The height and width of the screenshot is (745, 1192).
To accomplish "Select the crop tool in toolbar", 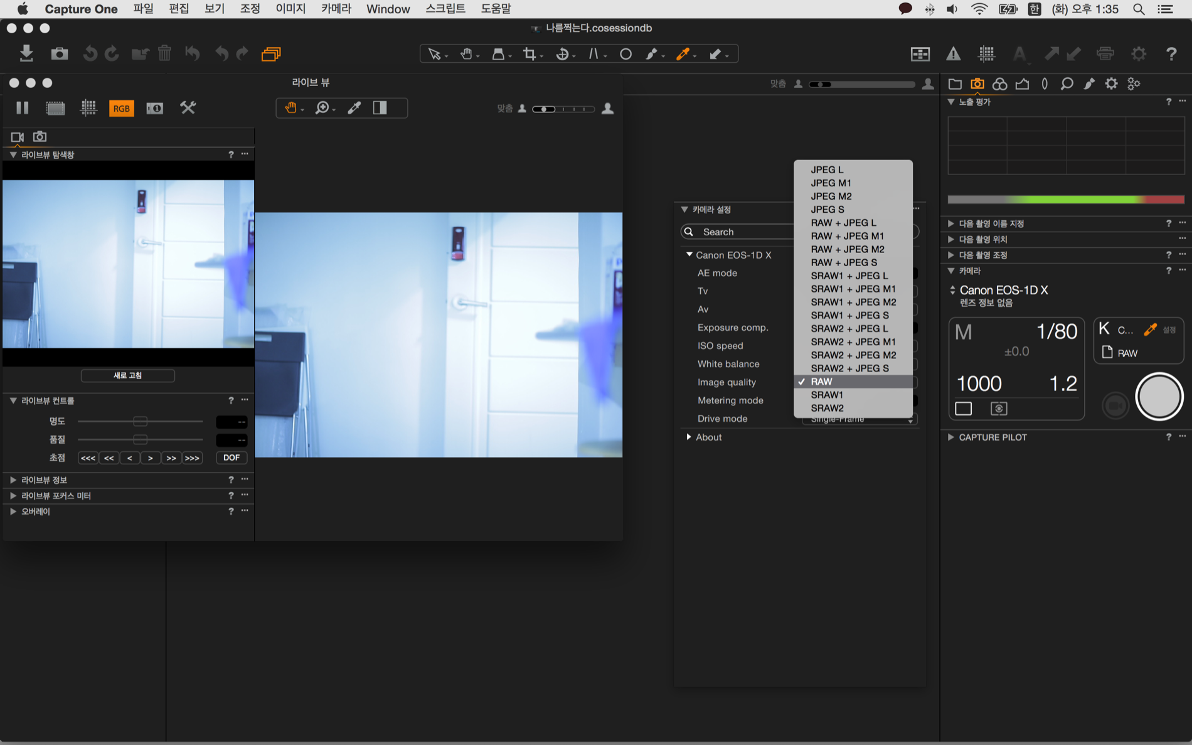I will pyautogui.click(x=529, y=54).
